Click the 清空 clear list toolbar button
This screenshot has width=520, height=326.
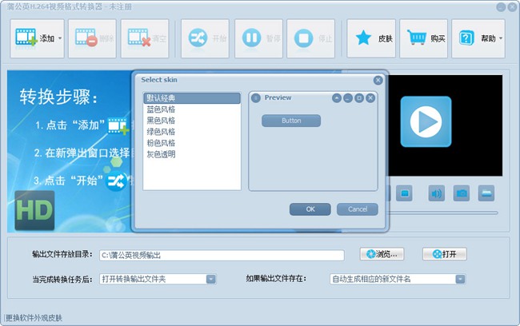[x=145, y=38]
